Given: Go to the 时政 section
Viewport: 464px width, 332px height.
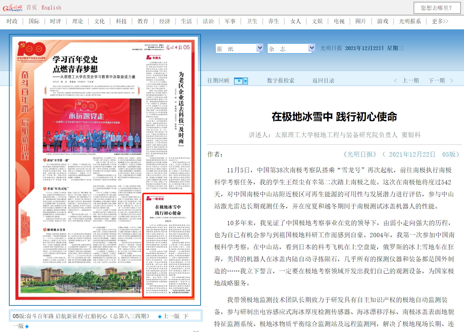Looking at the screenshot, I should coord(12,21).
